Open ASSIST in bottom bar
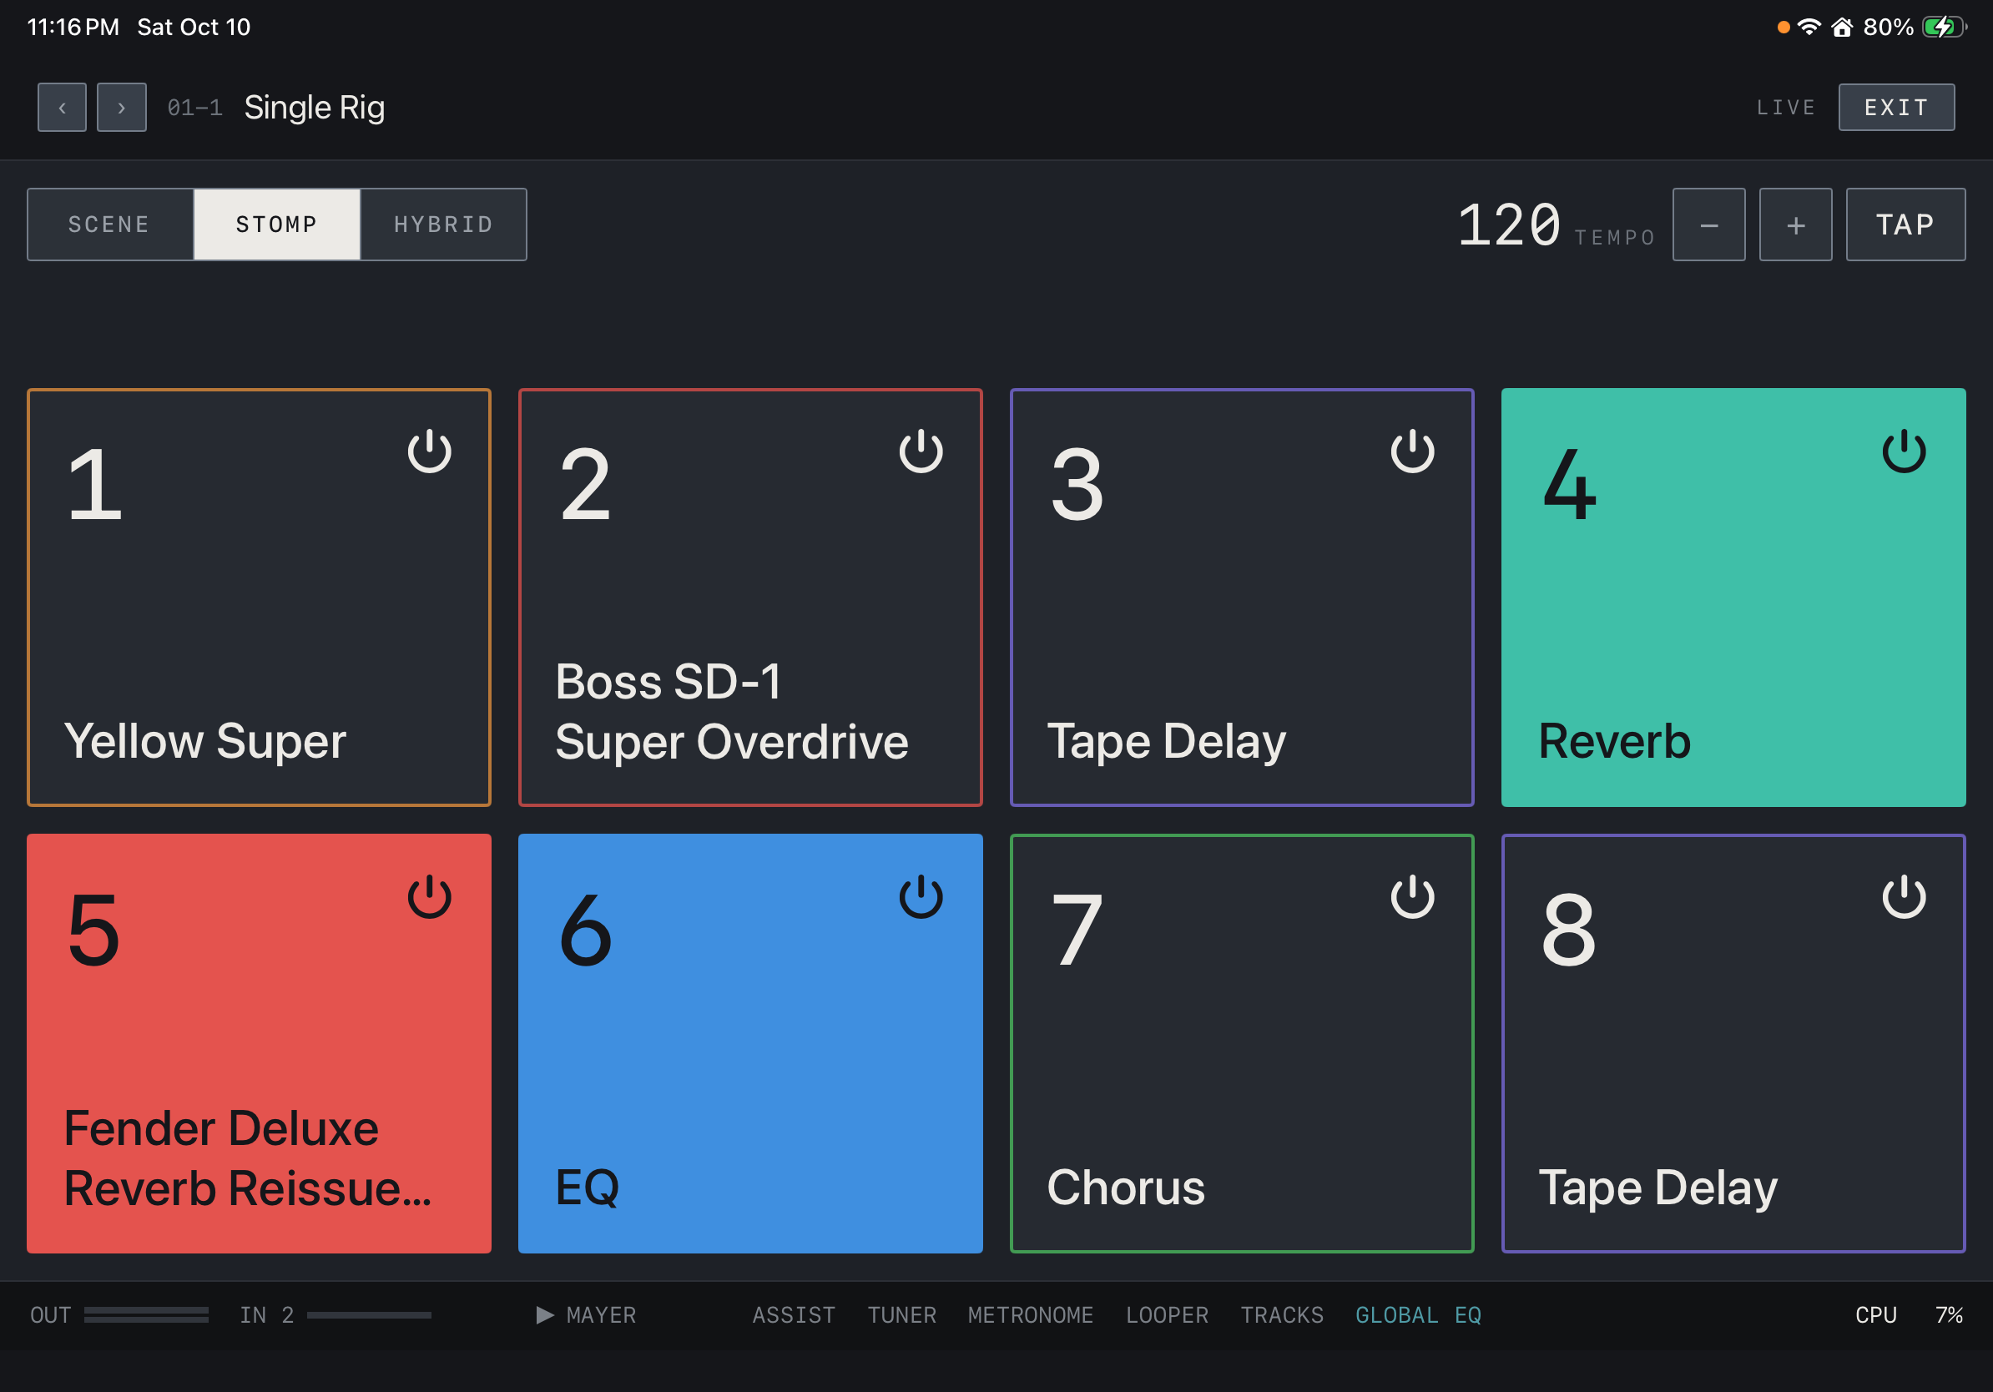 coord(794,1314)
